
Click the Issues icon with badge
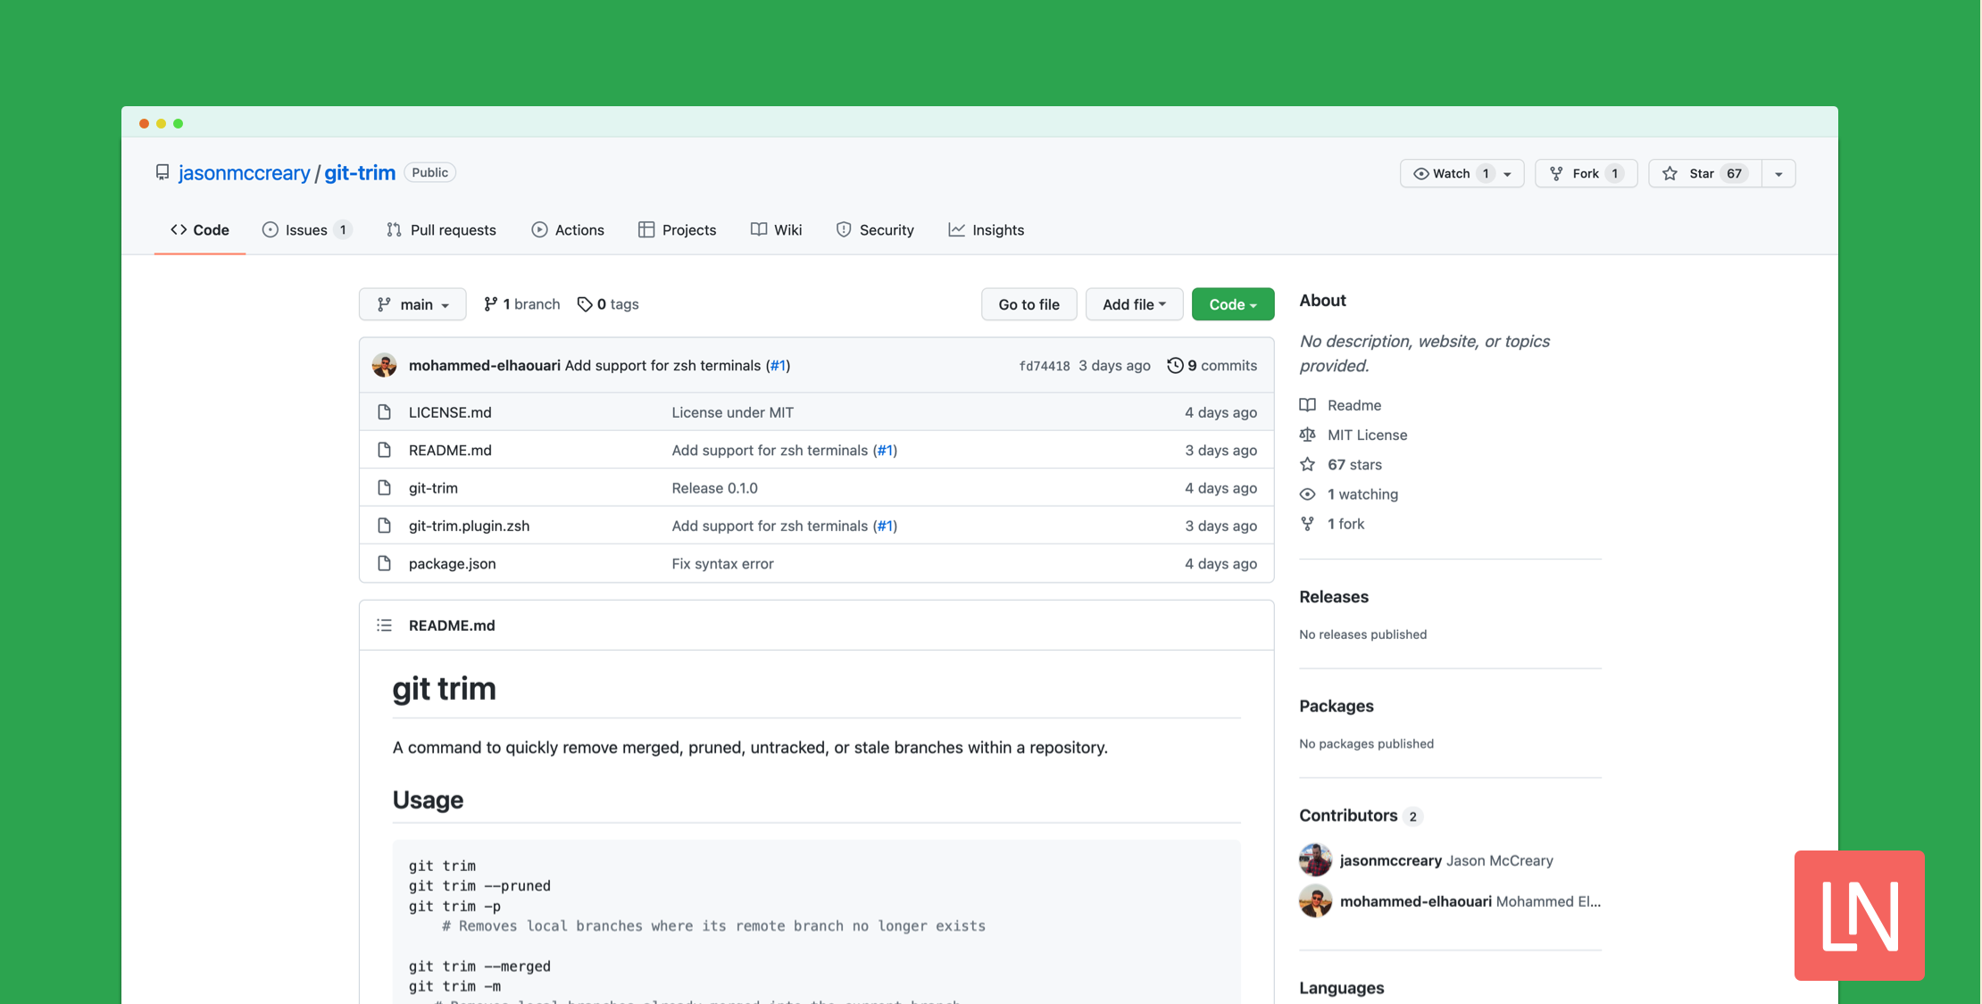click(306, 229)
